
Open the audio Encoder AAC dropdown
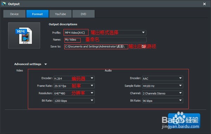pyautogui.click(x=162, y=79)
